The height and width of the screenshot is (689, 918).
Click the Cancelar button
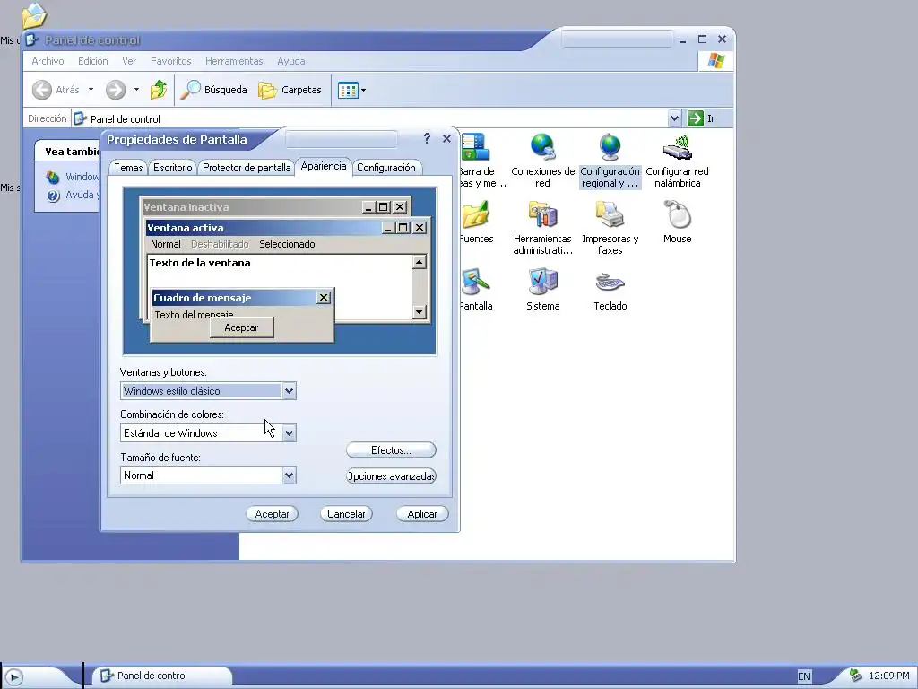[346, 514]
